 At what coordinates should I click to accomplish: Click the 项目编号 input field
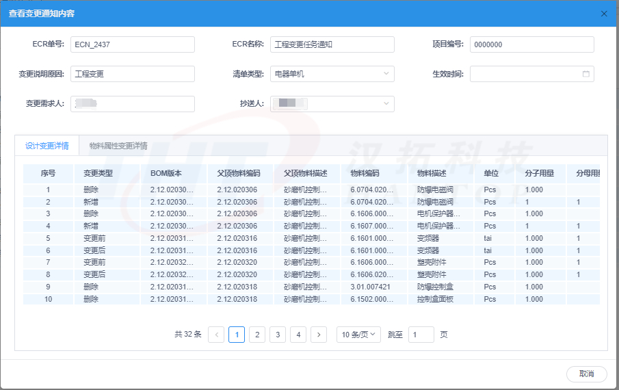pyautogui.click(x=531, y=44)
